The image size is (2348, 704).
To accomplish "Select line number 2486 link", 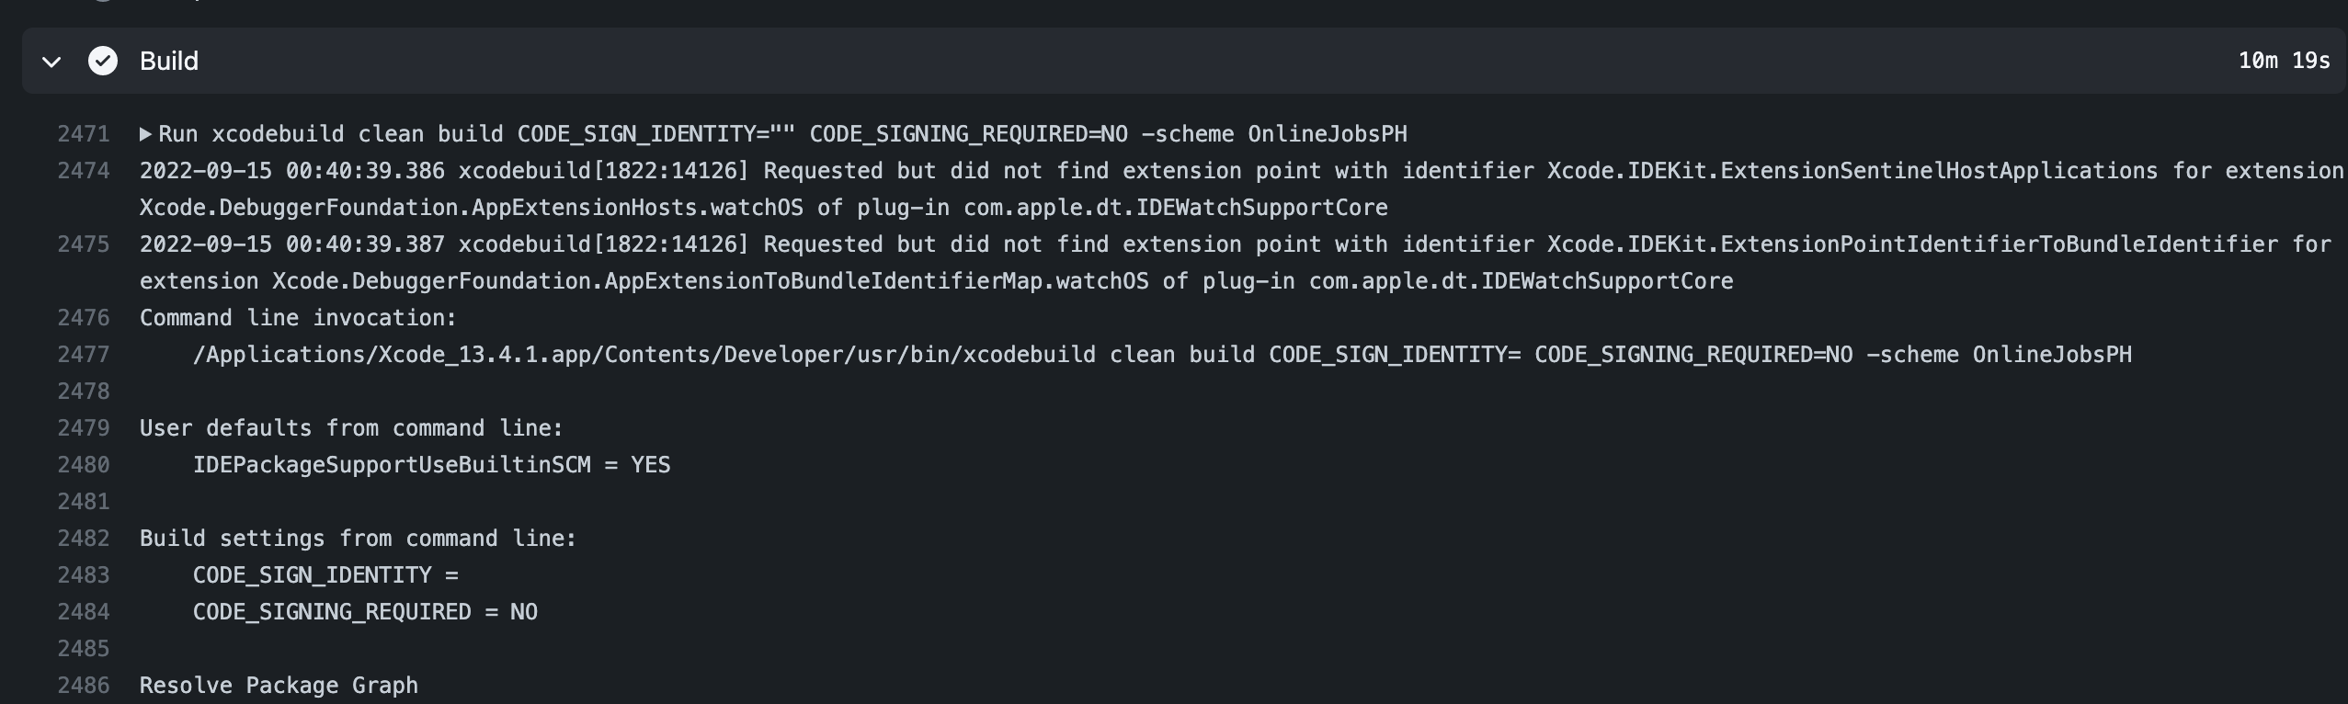I will (x=84, y=686).
